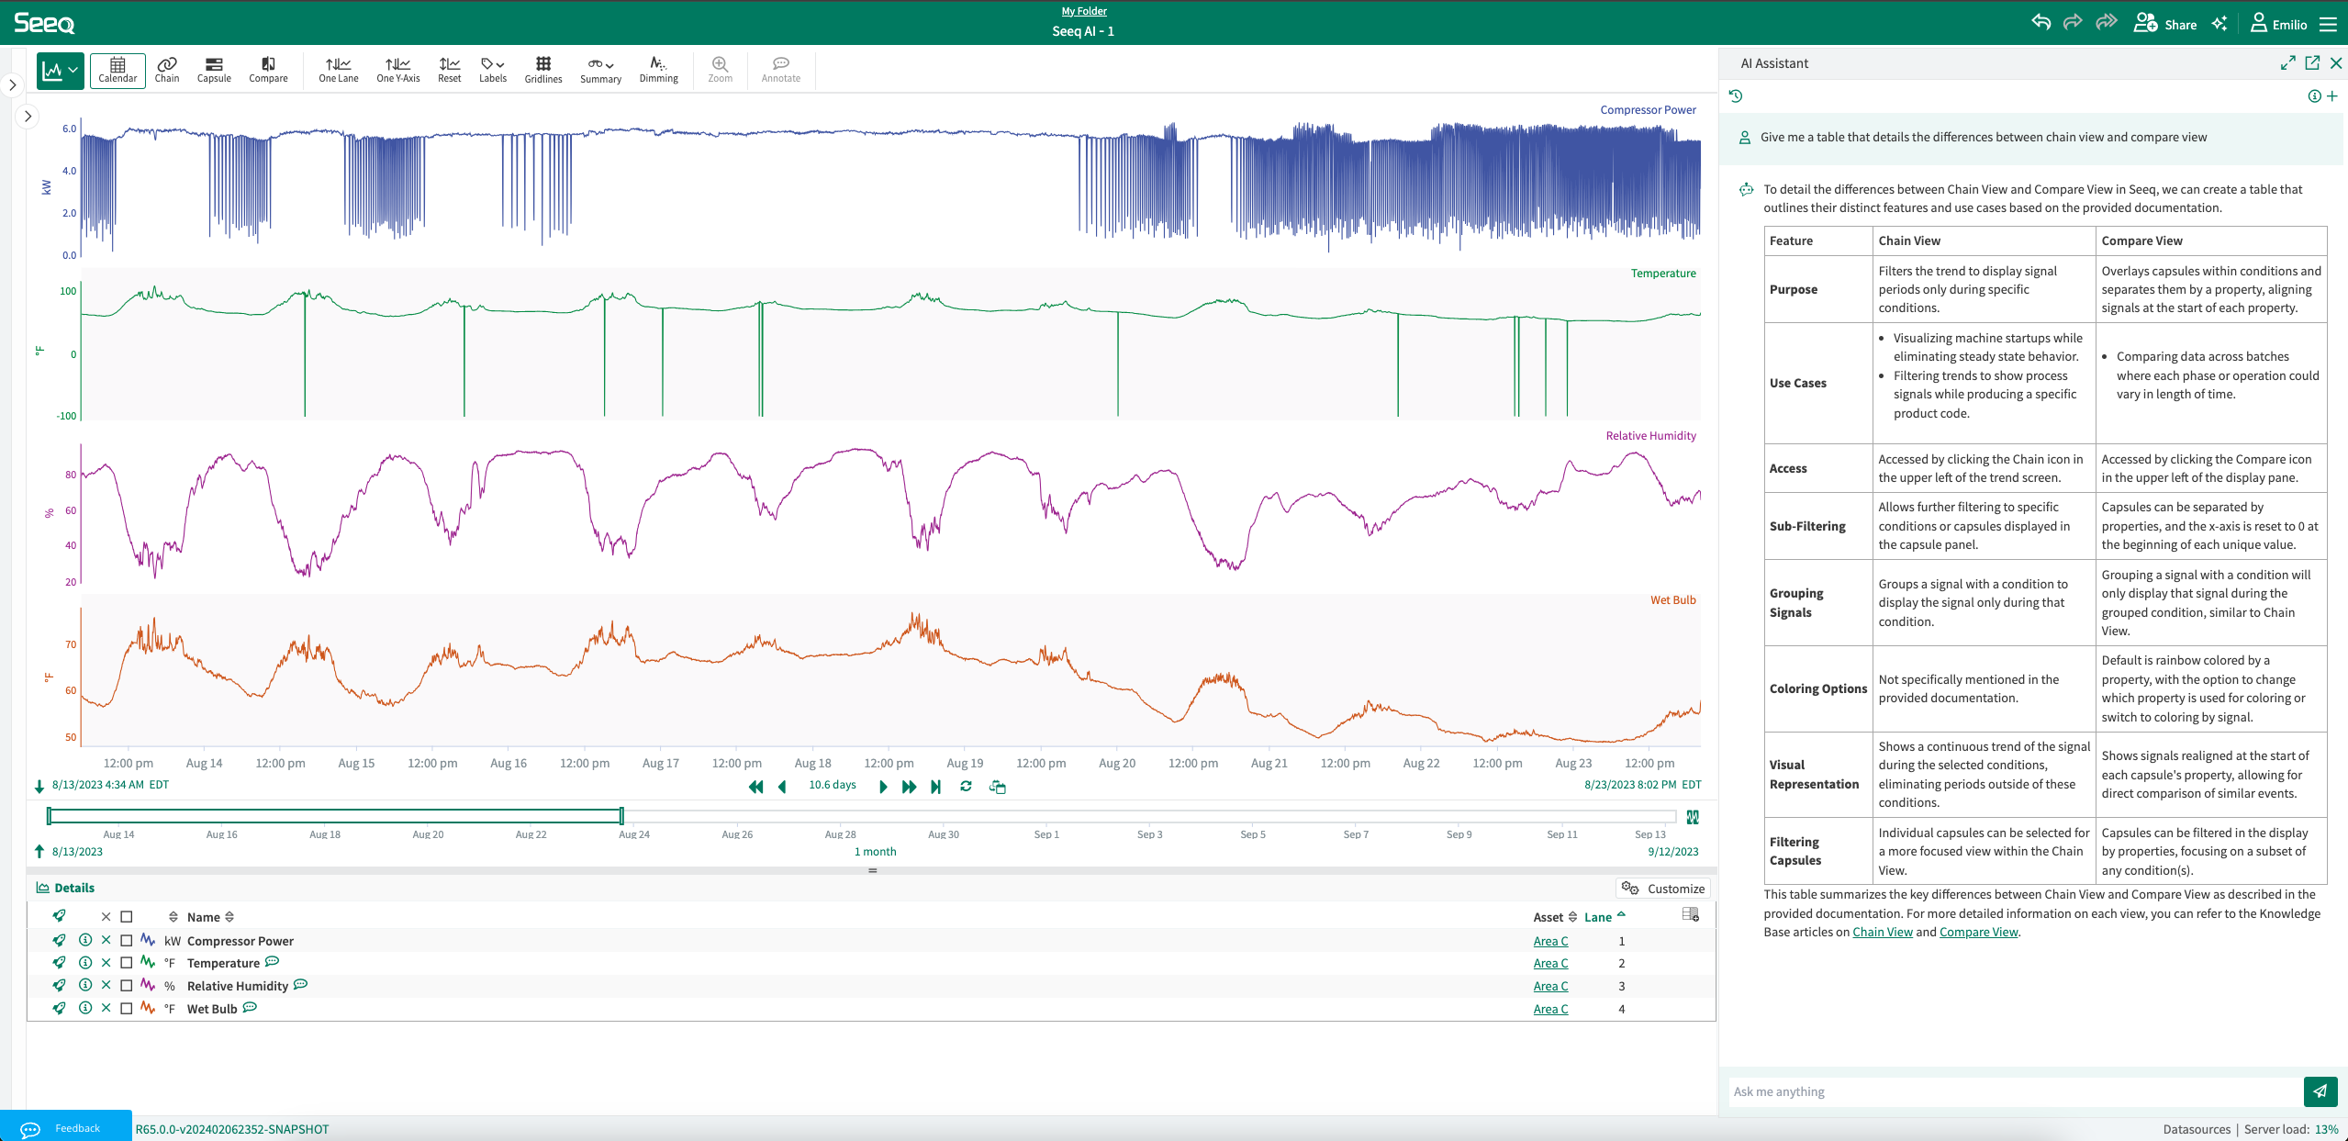Select the Gridlines toolbar option
This screenshot has width=2348, height=1141.
pos(541,67)
